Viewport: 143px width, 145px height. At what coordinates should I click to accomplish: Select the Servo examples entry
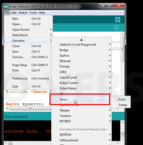coord(81,99)
